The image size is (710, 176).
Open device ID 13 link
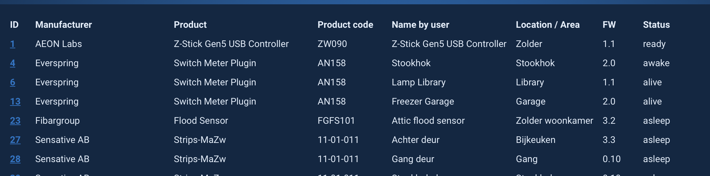[15, 102]
